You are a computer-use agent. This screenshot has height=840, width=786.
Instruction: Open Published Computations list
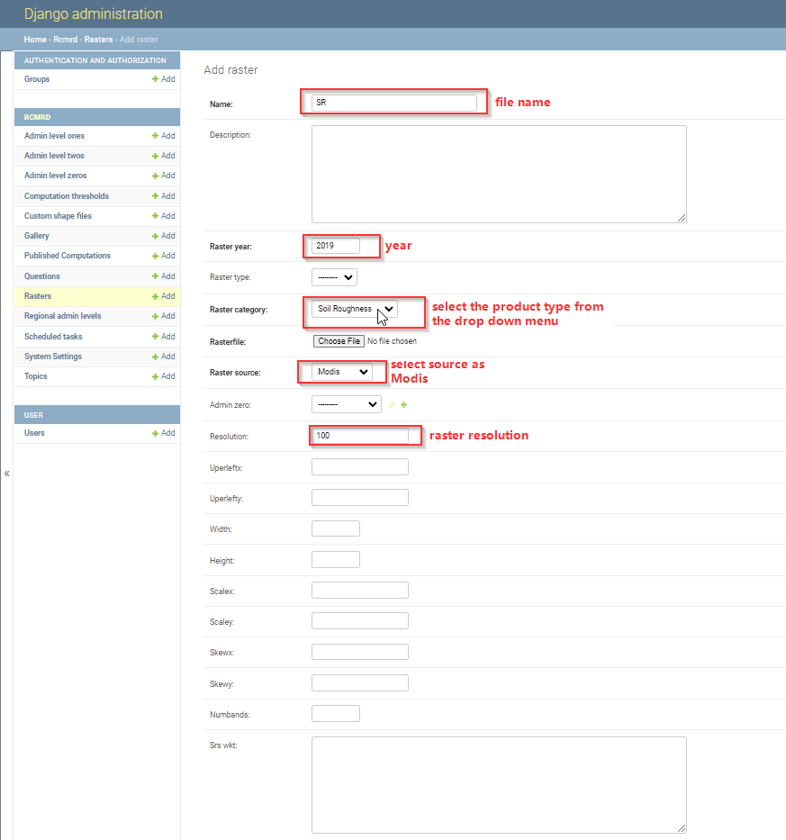click(x=68, y=256)
